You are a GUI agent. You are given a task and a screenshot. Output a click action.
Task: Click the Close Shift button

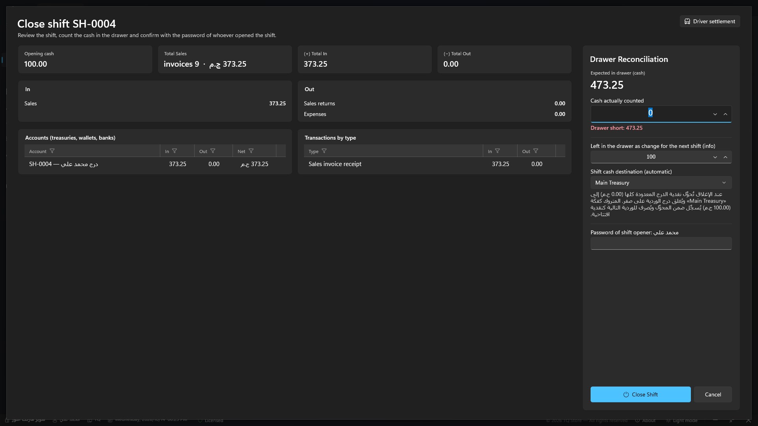(x=640, y=394)
